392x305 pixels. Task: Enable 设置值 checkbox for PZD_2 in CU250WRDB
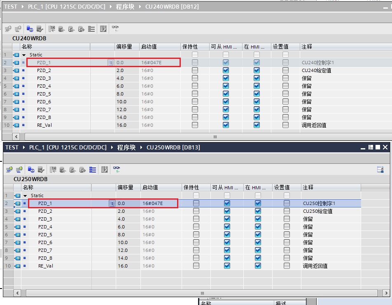click(x=287, y=211)
